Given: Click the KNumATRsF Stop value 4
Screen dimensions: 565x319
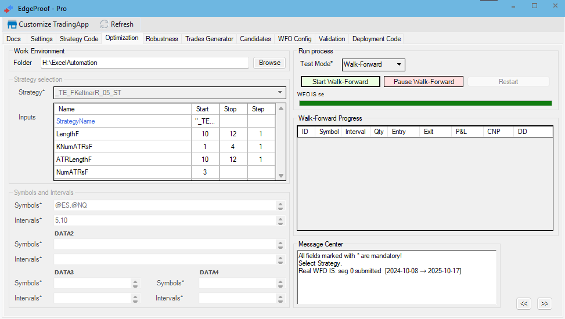Looking at the screenshot, I should [x=233, y=147].
